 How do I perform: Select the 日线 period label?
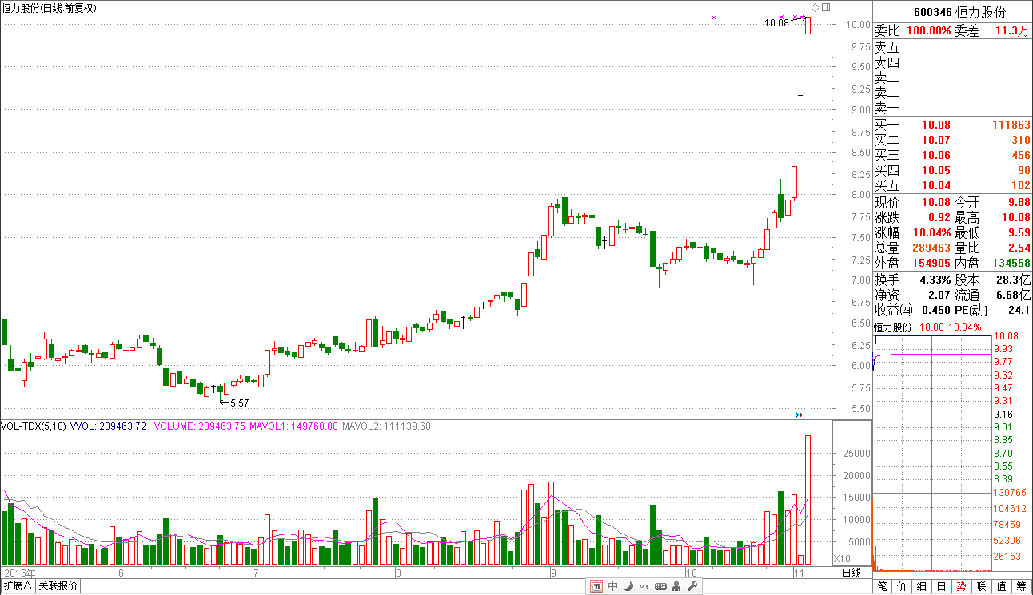point(852,573)
